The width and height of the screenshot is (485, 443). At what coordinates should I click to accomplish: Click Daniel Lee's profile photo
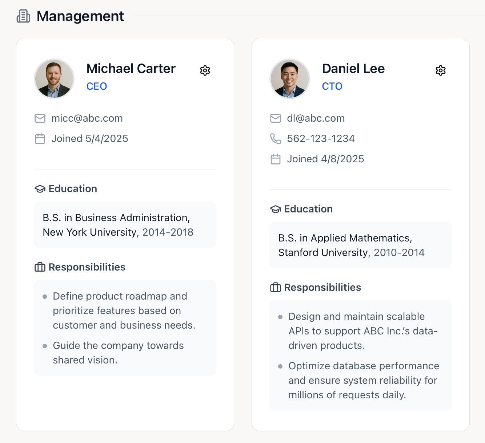290,78
